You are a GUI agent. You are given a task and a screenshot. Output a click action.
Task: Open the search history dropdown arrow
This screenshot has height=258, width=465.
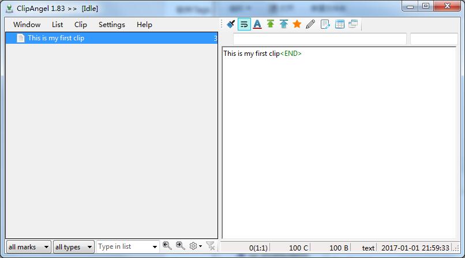[155, 246]
